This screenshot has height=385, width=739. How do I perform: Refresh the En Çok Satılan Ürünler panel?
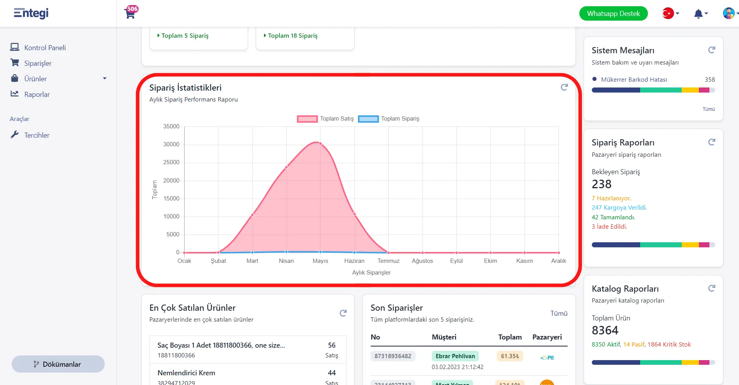[343, 313]
